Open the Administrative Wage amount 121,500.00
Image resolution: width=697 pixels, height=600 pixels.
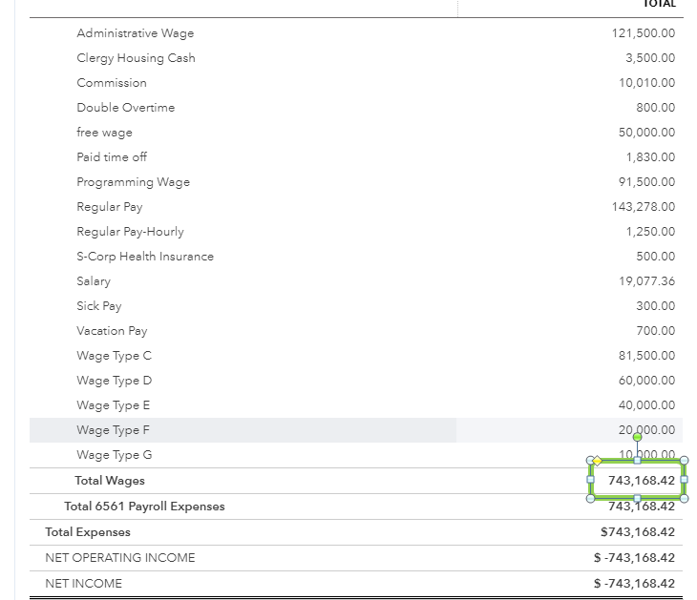click(643, 33)
